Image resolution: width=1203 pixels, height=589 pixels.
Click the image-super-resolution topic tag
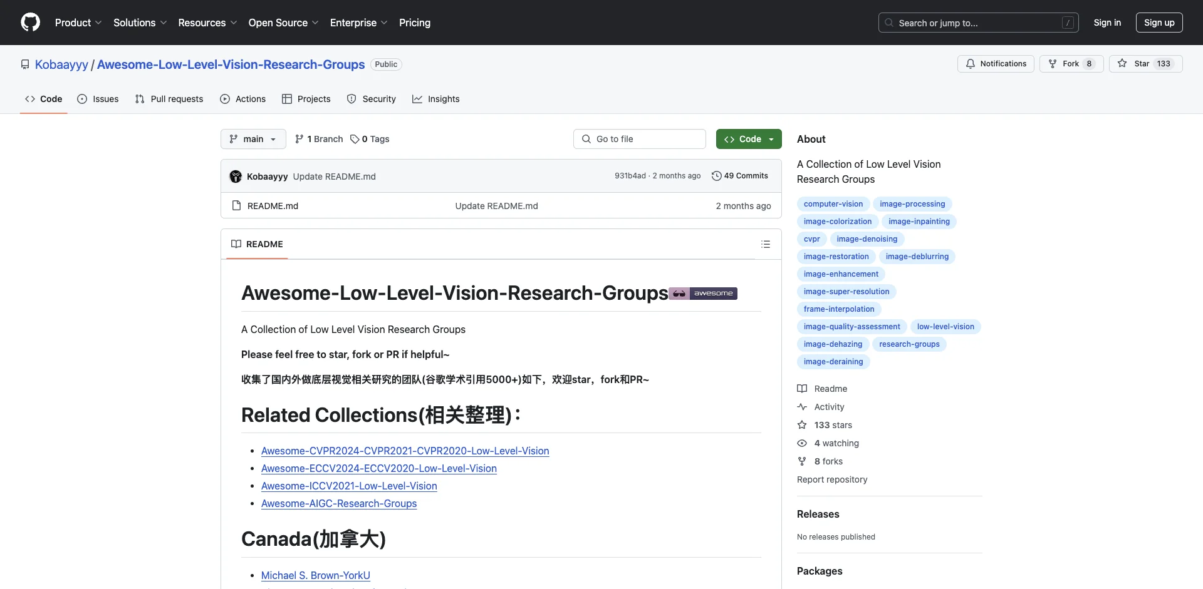tap(846, 292)
